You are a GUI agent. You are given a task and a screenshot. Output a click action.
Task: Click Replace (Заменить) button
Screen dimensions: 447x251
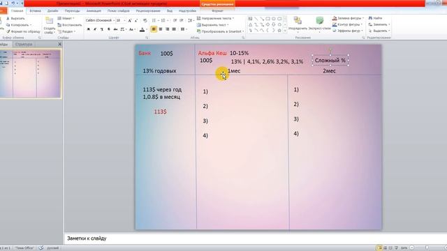[x=379, y=25]
